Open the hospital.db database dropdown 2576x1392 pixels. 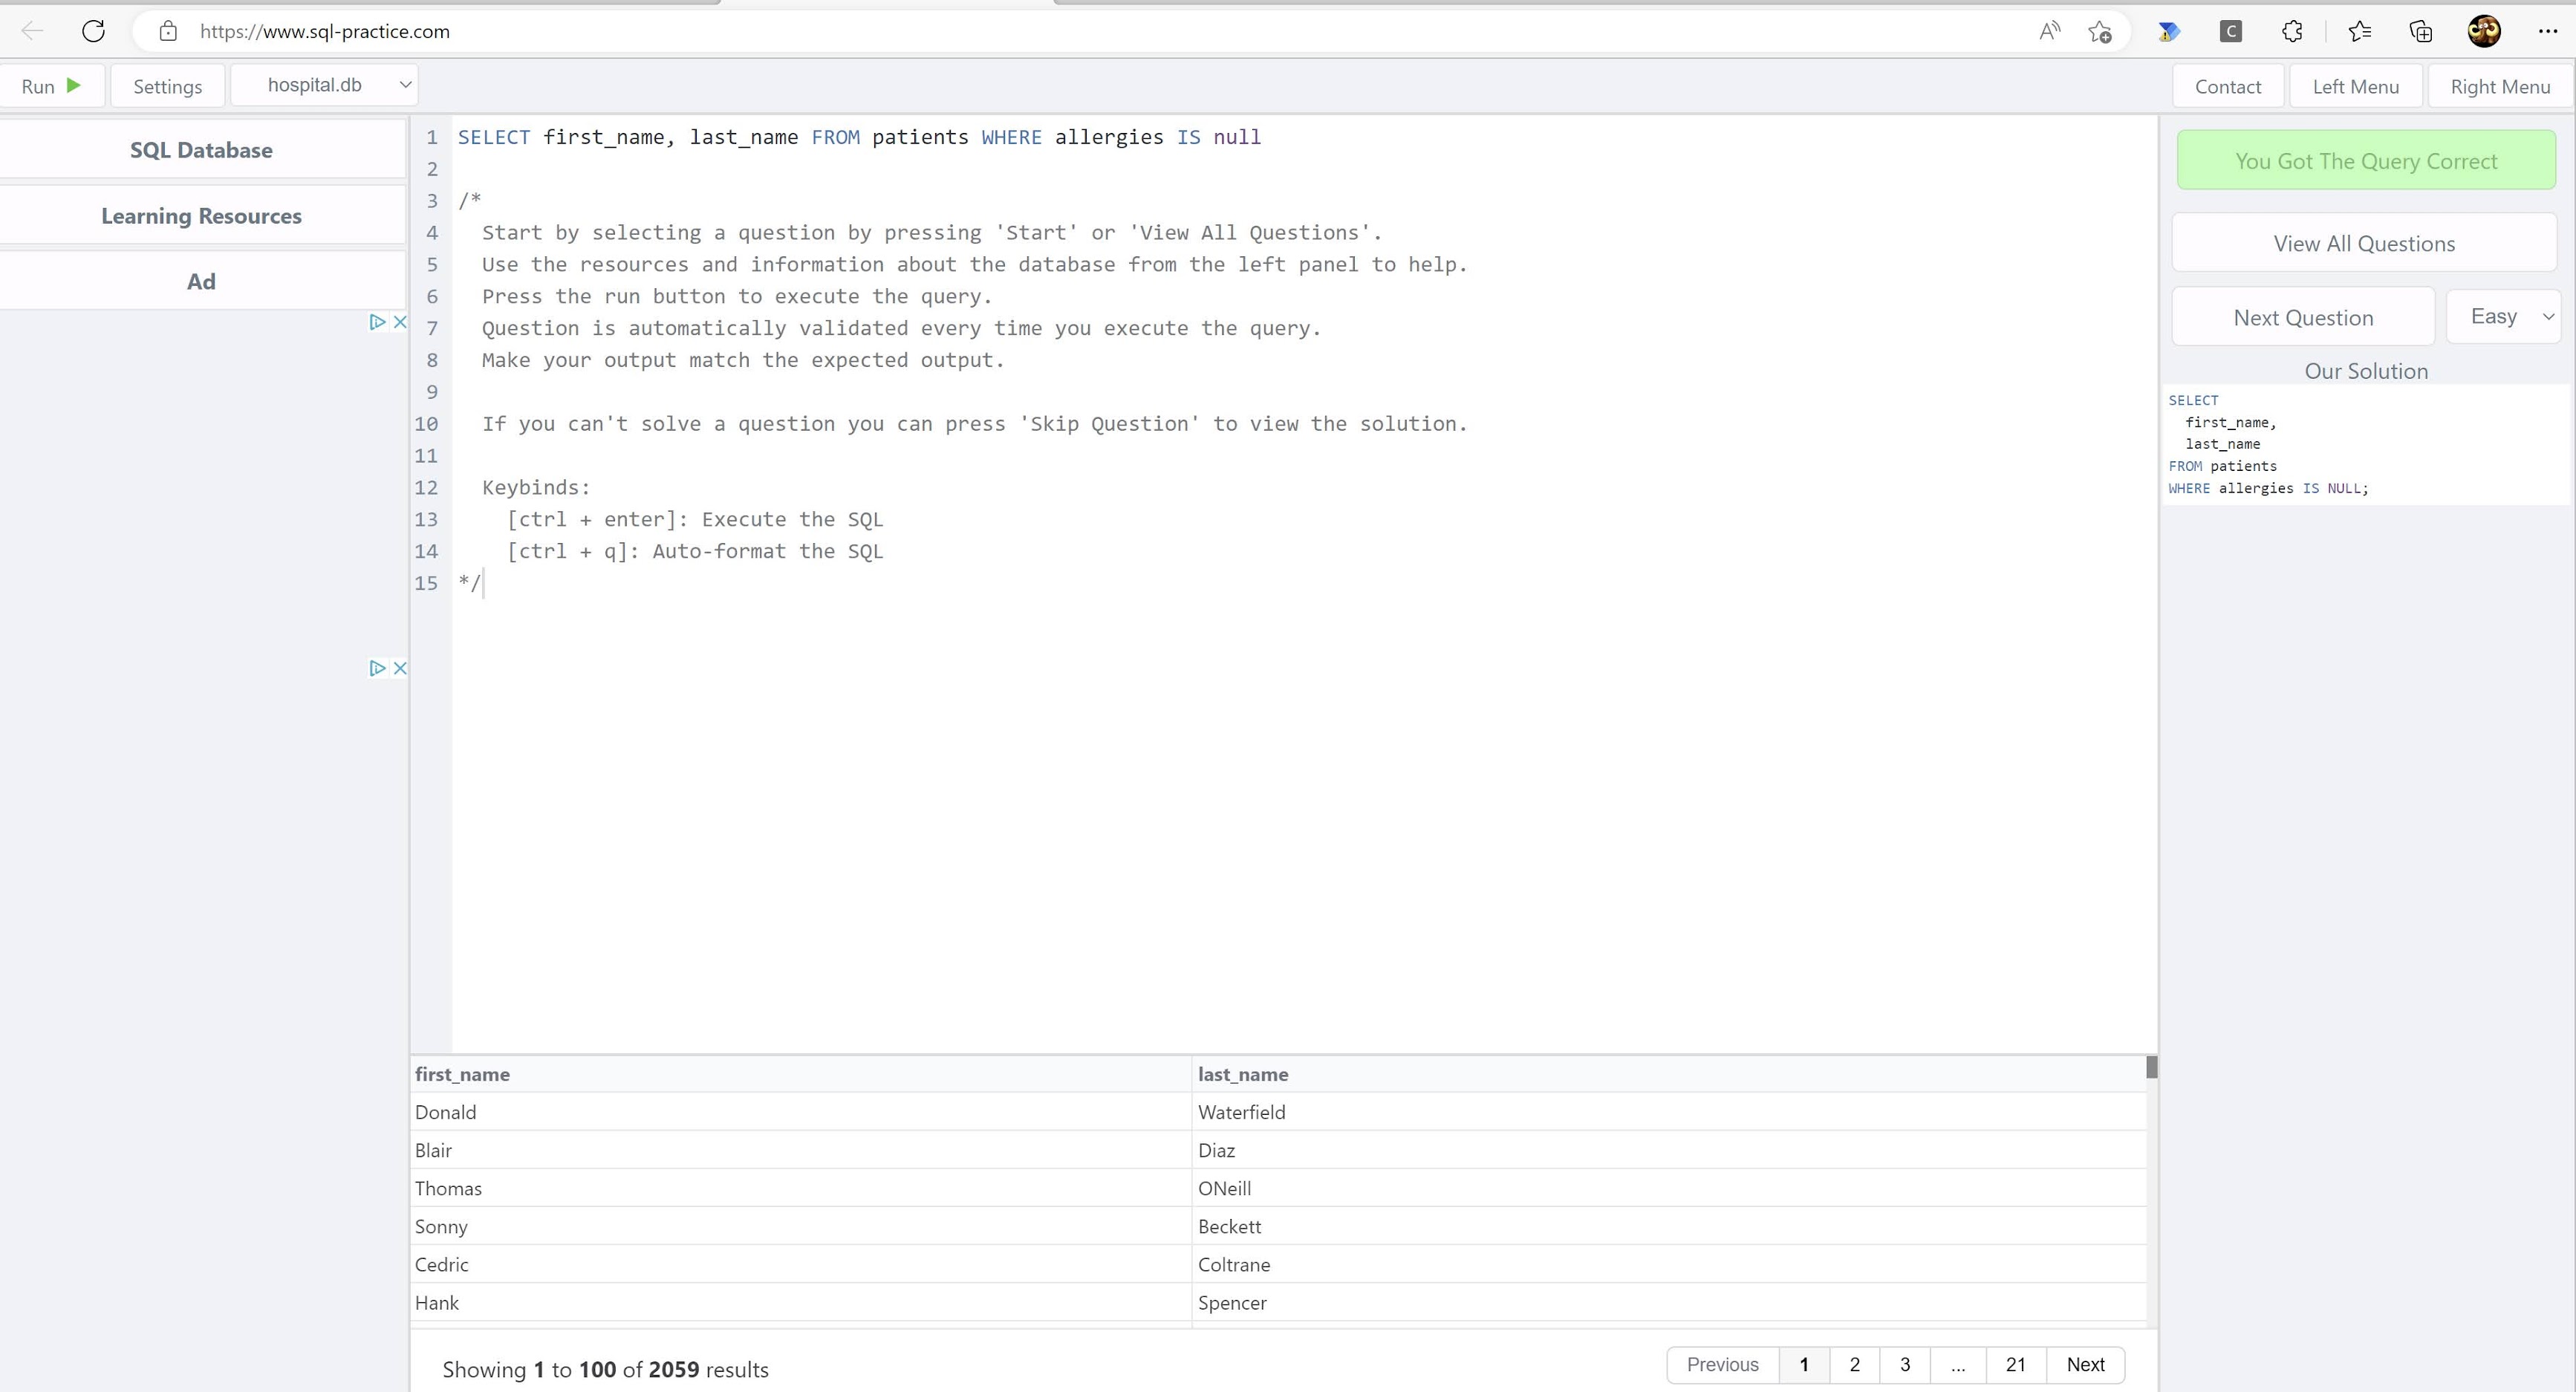tap(324, 85)
